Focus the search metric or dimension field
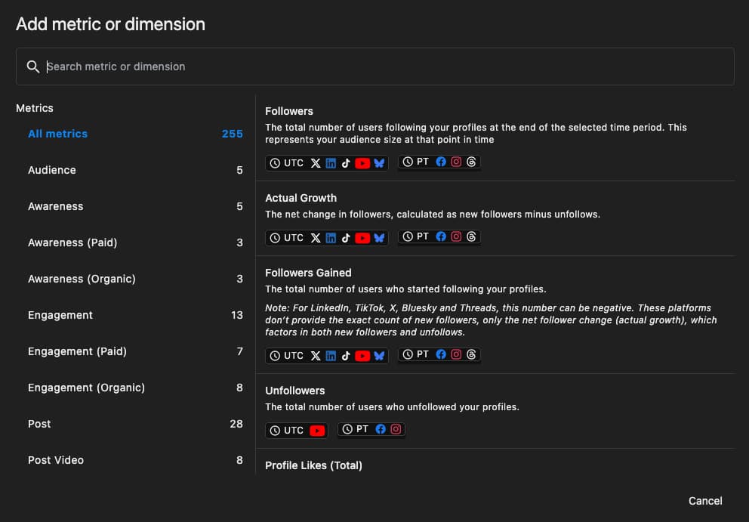749x522 pixels. click(378, 66)
